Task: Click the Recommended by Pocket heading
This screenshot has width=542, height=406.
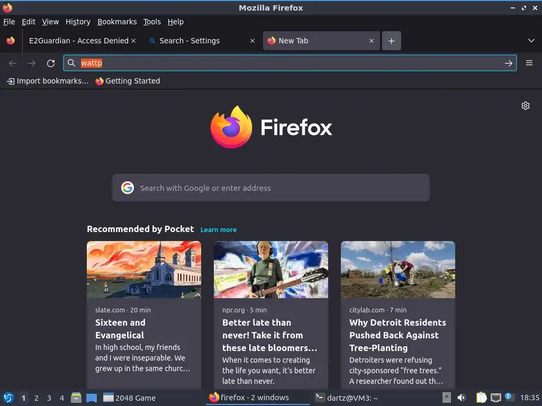Action: (140, 229)
